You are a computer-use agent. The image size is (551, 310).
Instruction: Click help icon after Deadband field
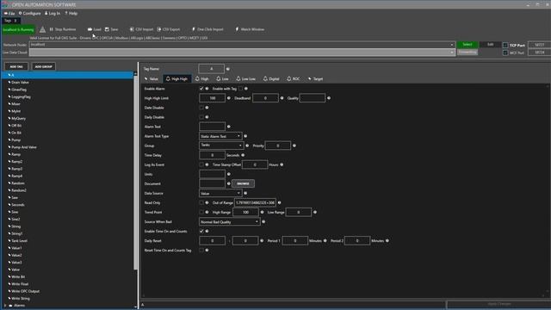click(x=282, y=98)
